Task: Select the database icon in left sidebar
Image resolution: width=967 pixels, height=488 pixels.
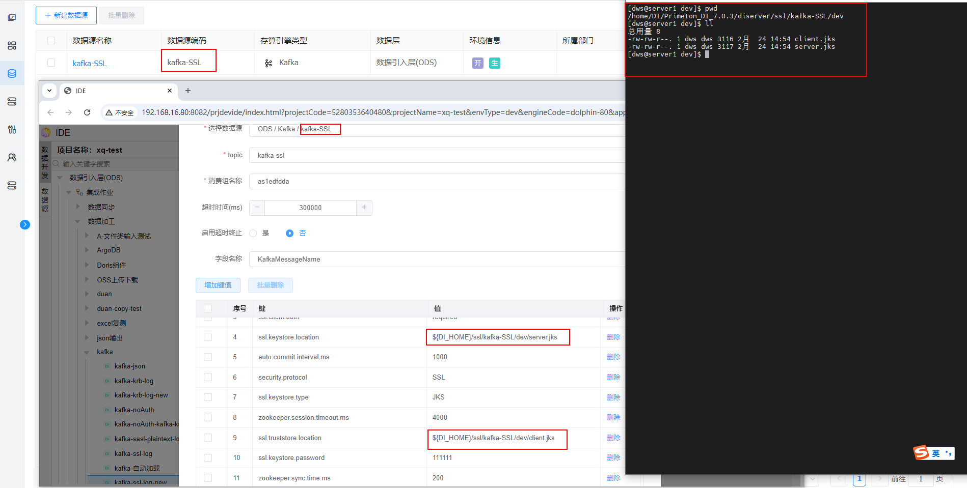Action: [12, 74]
